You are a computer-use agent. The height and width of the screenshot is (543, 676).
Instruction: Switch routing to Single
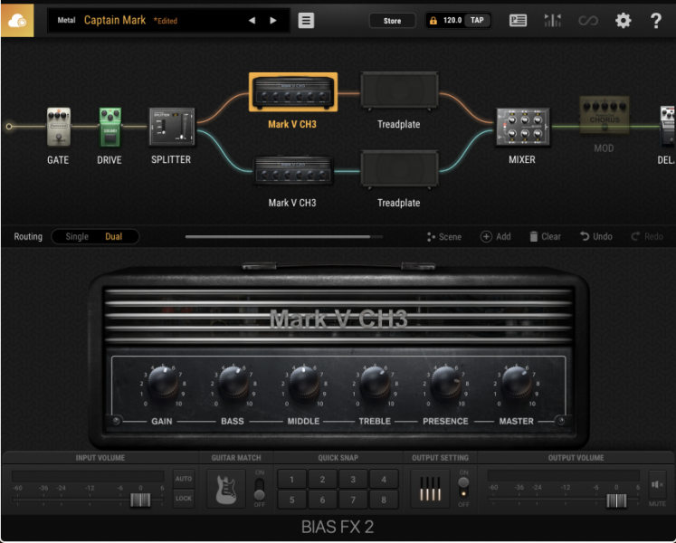[77, 236]
